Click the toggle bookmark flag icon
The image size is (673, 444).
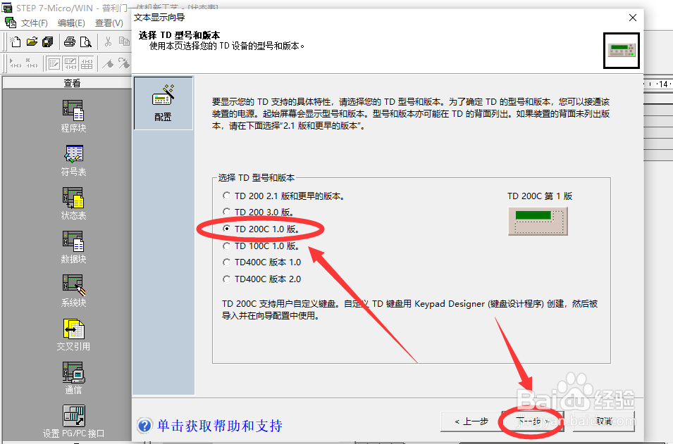[x=108, y=64]
